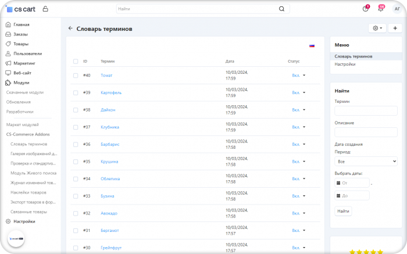Open Связанные товары item
407x254 pixels.
28,212
